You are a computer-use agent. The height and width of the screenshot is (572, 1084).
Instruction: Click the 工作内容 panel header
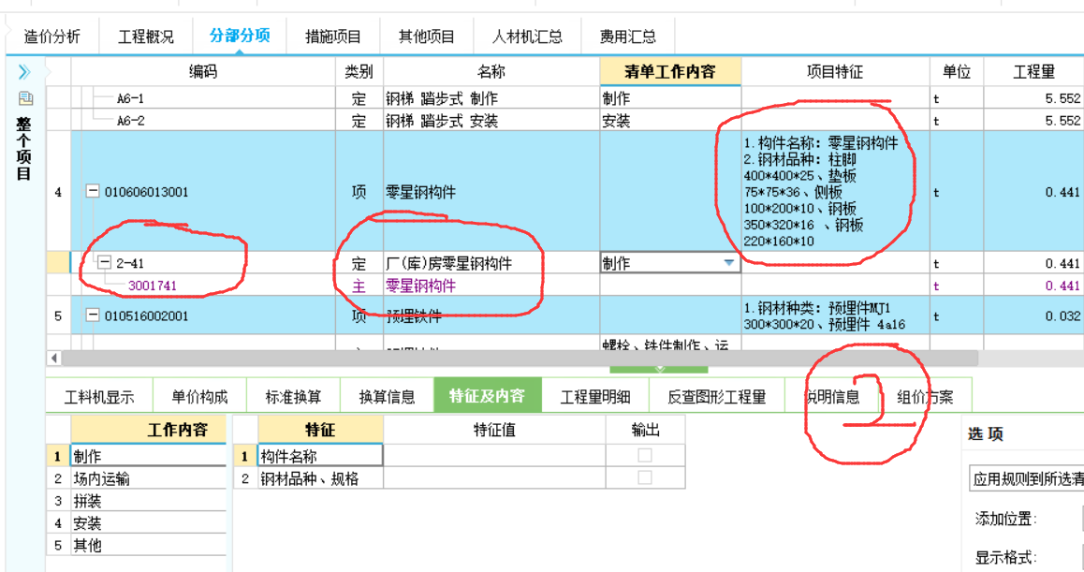(149, 430)
